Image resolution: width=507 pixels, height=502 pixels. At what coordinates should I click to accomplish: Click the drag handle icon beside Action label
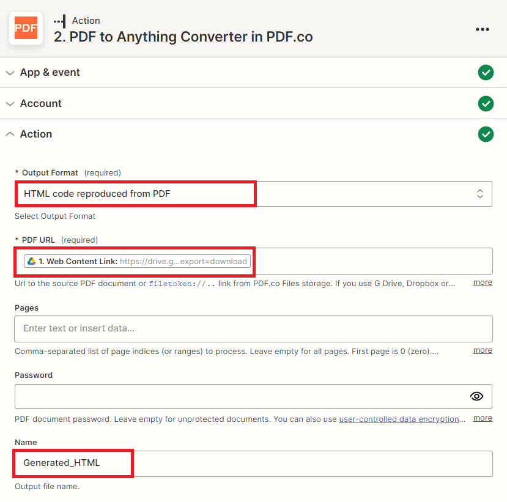(x=59, y=20)
